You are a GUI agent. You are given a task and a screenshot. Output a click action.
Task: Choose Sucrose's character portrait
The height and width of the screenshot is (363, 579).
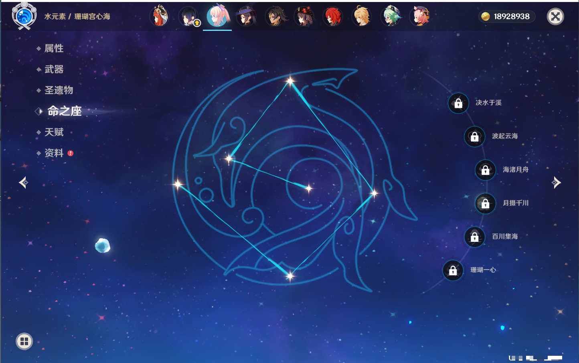[x=391, y=16]
